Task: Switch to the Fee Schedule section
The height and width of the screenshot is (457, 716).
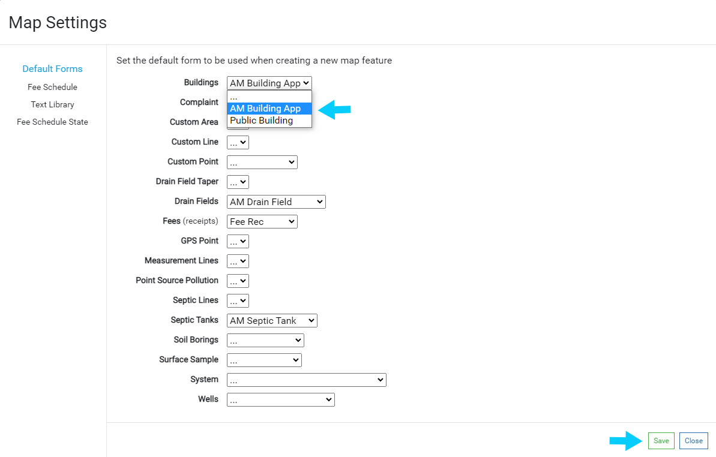Action: click(x=52, y=87)
